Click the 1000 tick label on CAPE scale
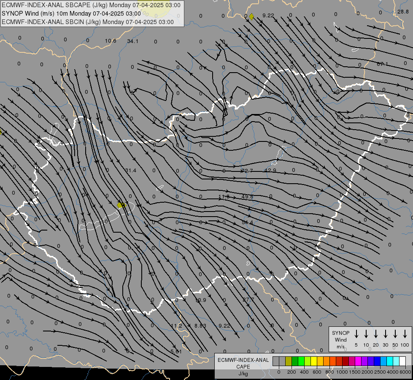 coord(342,372)
